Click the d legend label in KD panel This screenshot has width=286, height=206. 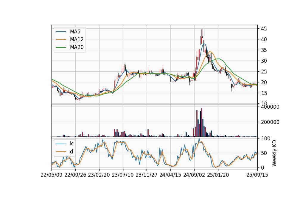pyautogui.click(x=71, y=152)
